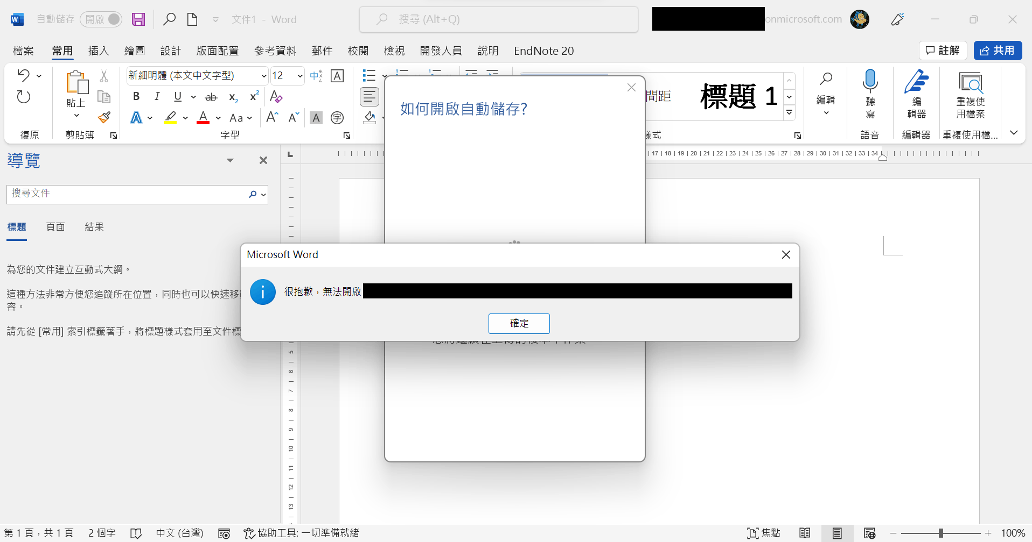The width and height of the screenshot is (1032, 542).
Task: Click the 註解 Comments button
Action: pos(943,51)
